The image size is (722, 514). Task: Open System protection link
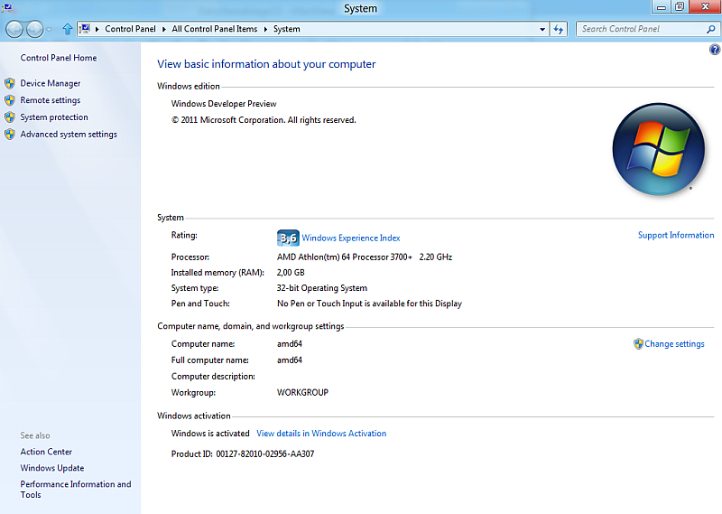pyautogui.click(x=54, y=117)
